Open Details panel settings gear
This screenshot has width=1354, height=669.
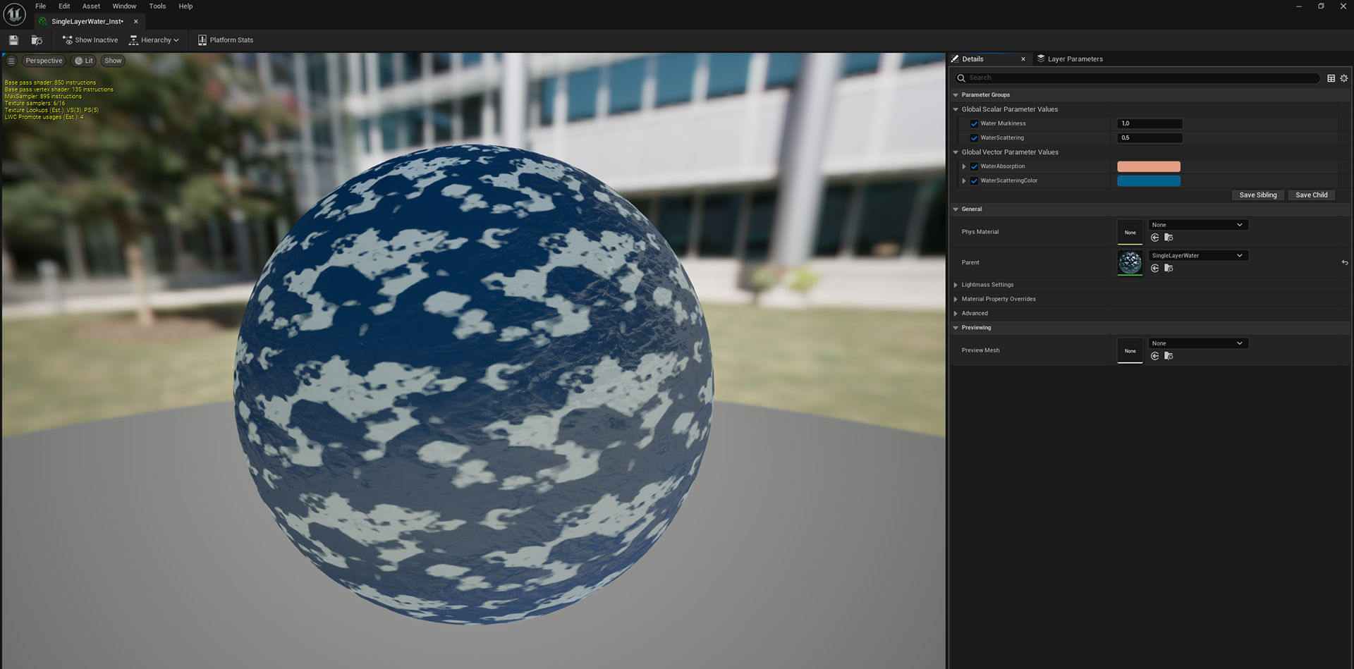point(1344,78)
